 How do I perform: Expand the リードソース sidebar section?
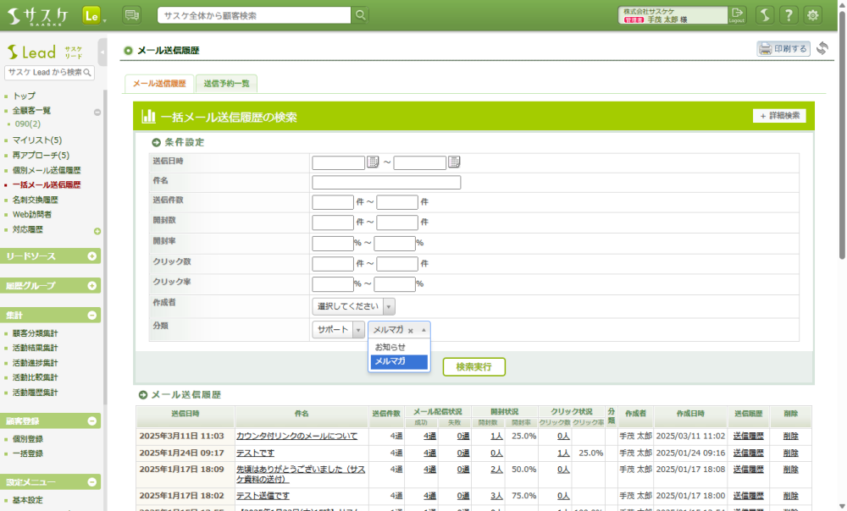(91, 256)
